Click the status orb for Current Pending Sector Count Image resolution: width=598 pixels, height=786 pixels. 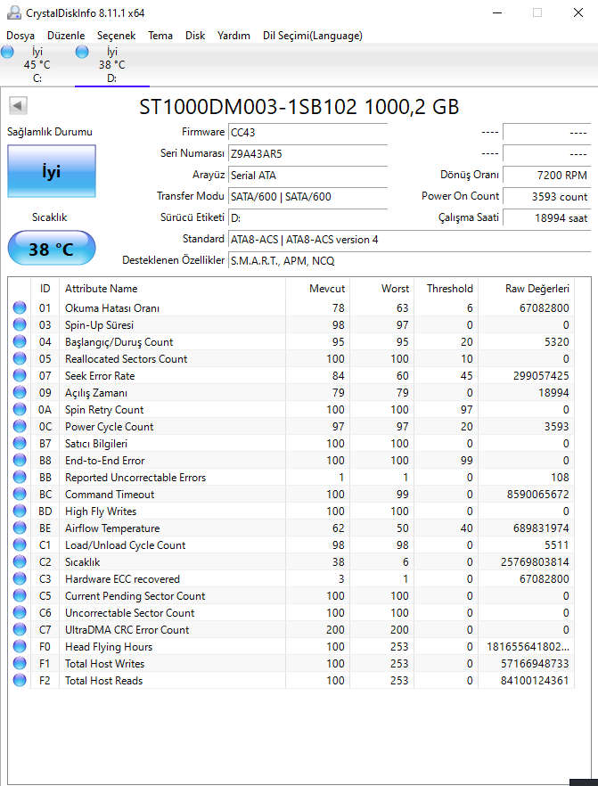click(x=20, y=596)
